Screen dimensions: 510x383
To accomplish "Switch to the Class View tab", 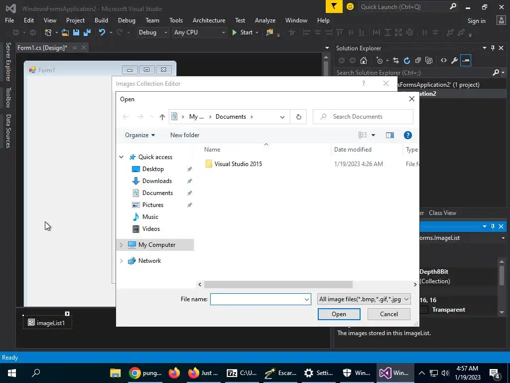I will coord(442,212).
